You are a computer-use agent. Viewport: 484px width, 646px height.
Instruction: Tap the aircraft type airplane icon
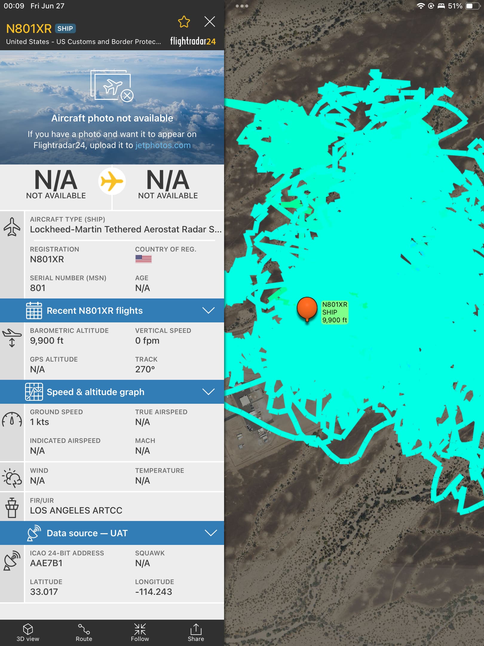pos(12,227)
